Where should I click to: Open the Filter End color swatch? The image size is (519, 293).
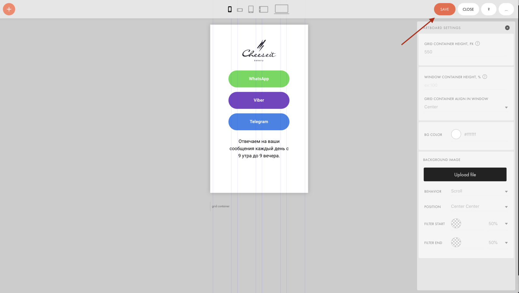click(456, 242)
